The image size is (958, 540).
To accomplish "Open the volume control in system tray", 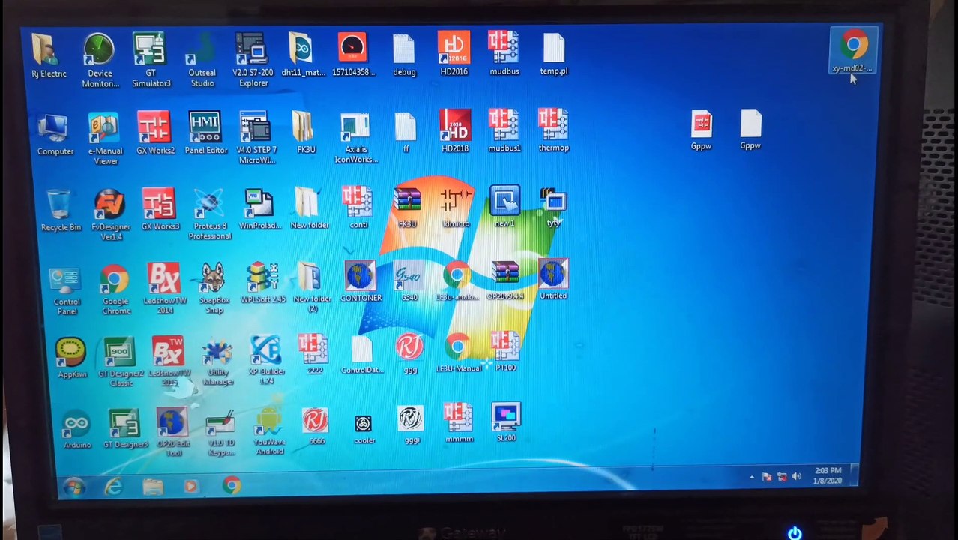I will pyautogui.click(x=796, y=476).
